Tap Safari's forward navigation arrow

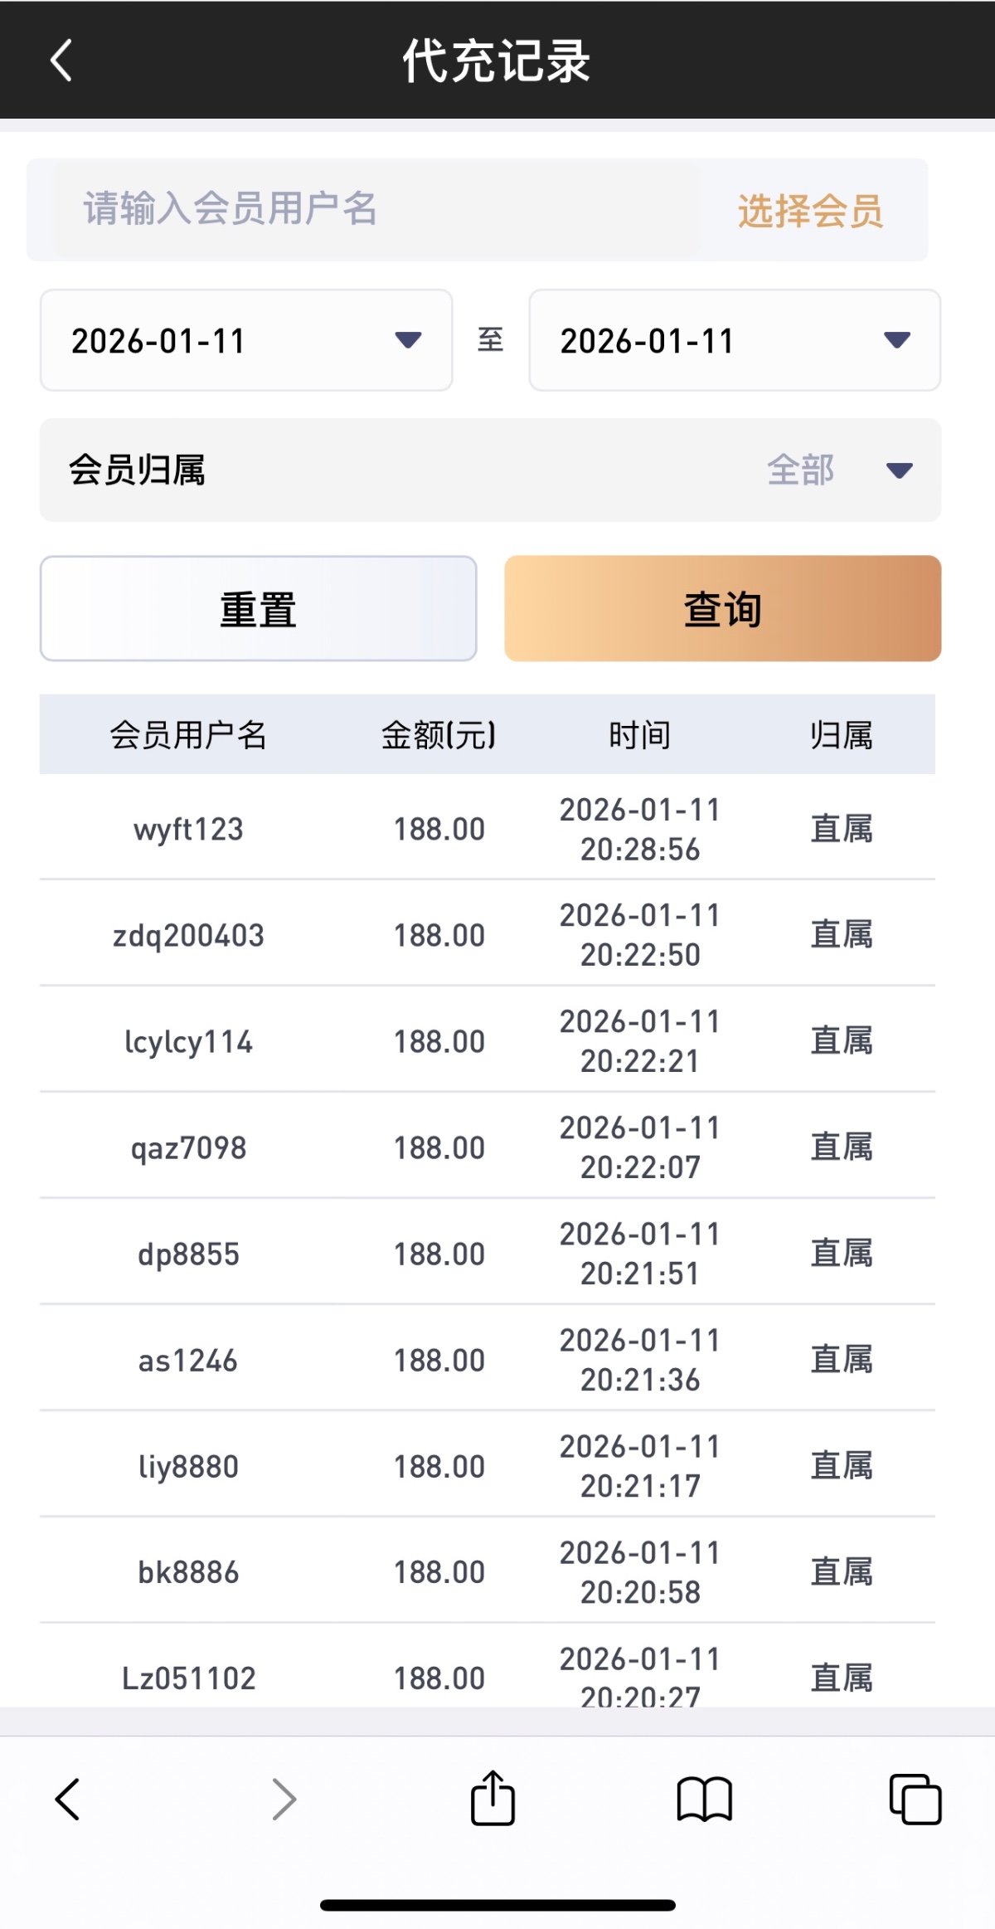pos(284,1799)
